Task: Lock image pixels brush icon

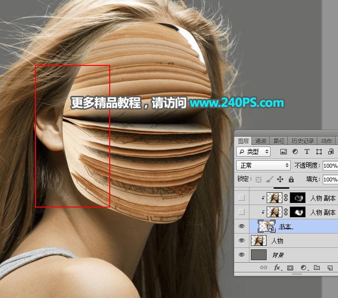Action: (269, 179)
